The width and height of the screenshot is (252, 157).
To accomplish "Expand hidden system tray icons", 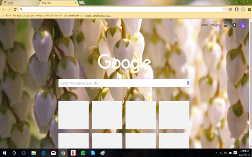I will (216, 153).
